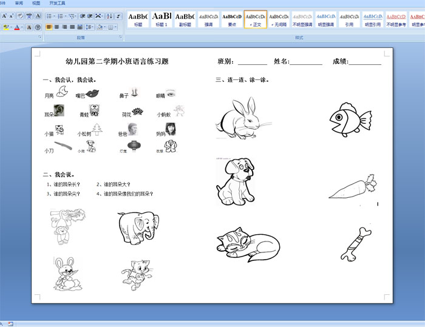
Task: Click the Sort A-Z icon
Action: point(109,16)
